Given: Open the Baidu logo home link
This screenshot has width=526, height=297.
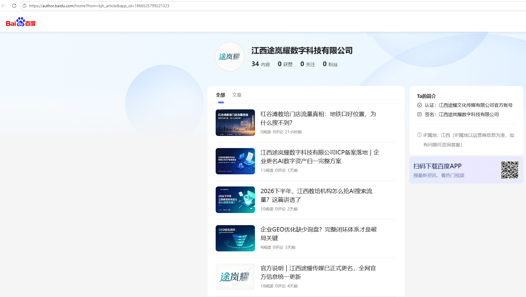Looking at the screenshot, I should coord(21,22).
